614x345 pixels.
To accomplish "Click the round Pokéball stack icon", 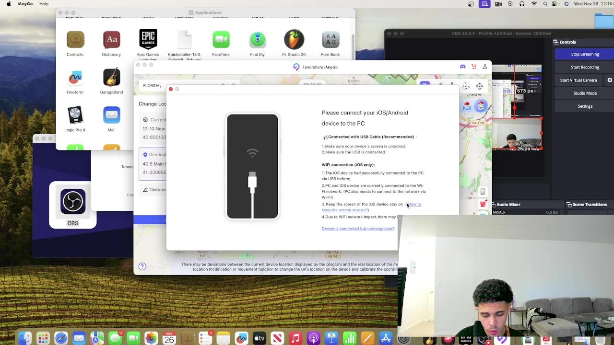I will click(x=480, y=106).
